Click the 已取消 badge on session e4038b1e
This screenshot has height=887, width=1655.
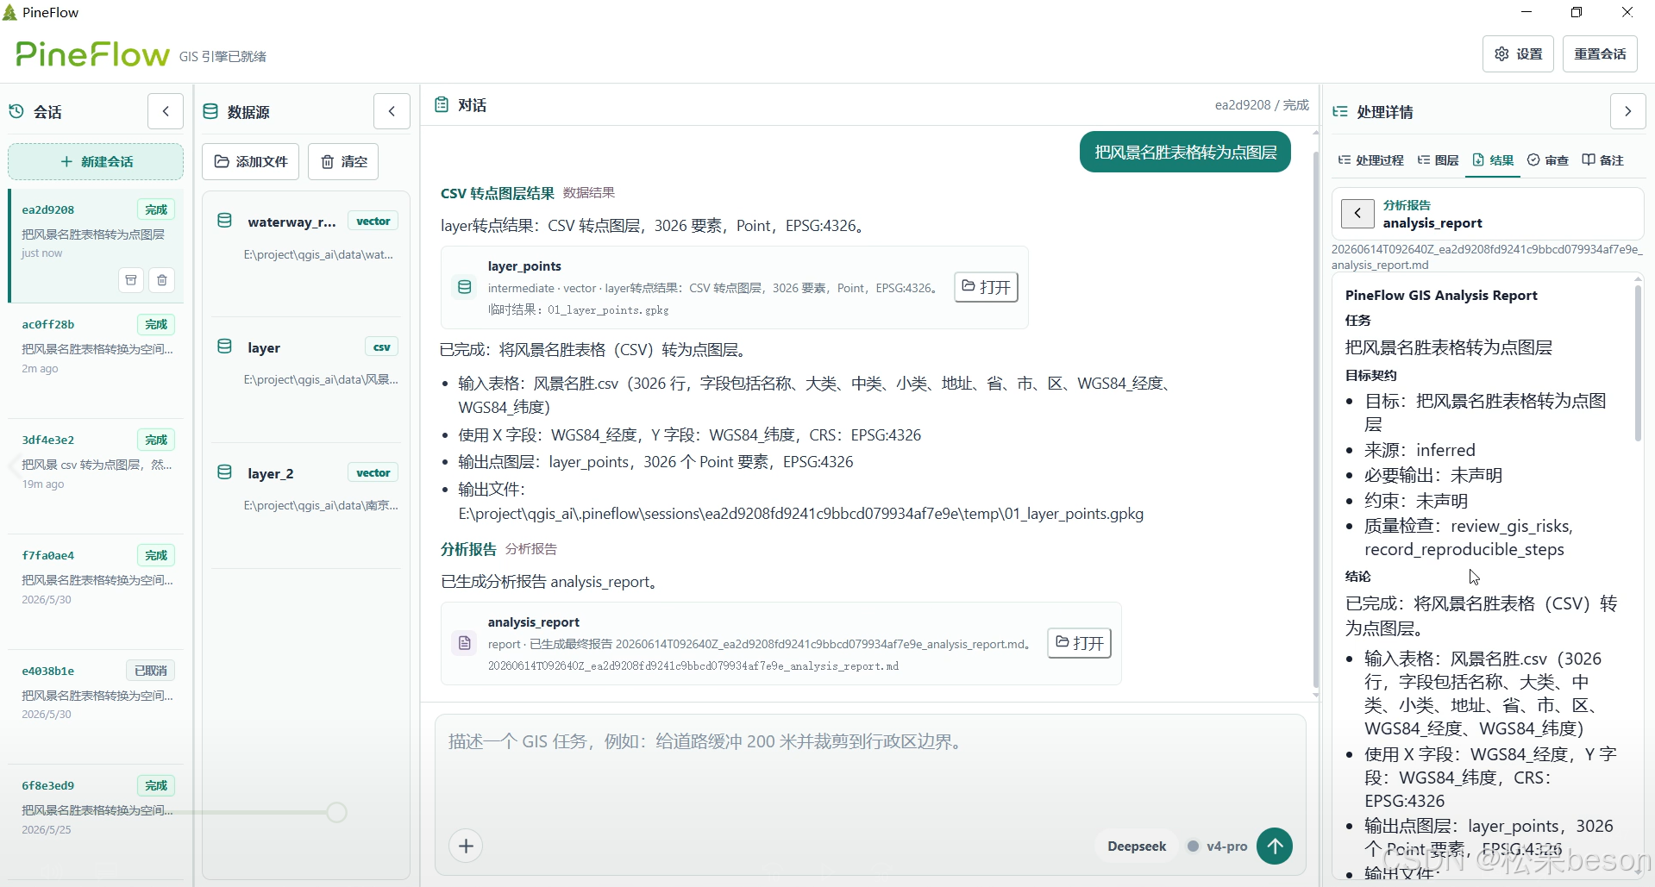coord(151,671)
